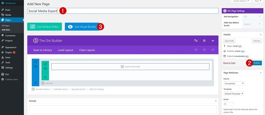The width and height of the screenshot is (265, 115).
Task: Click Move to Trash
Action: (x=229, y=63)
